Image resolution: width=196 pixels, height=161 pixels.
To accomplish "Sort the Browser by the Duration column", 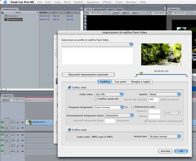I will click(x=46, y=13).
